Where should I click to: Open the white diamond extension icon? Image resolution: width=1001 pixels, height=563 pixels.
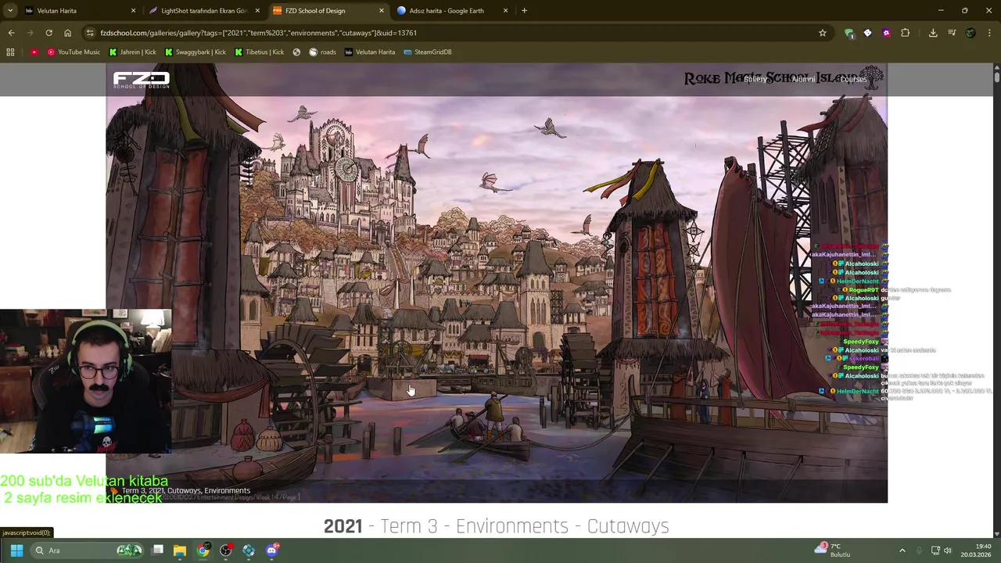point(867,33)
